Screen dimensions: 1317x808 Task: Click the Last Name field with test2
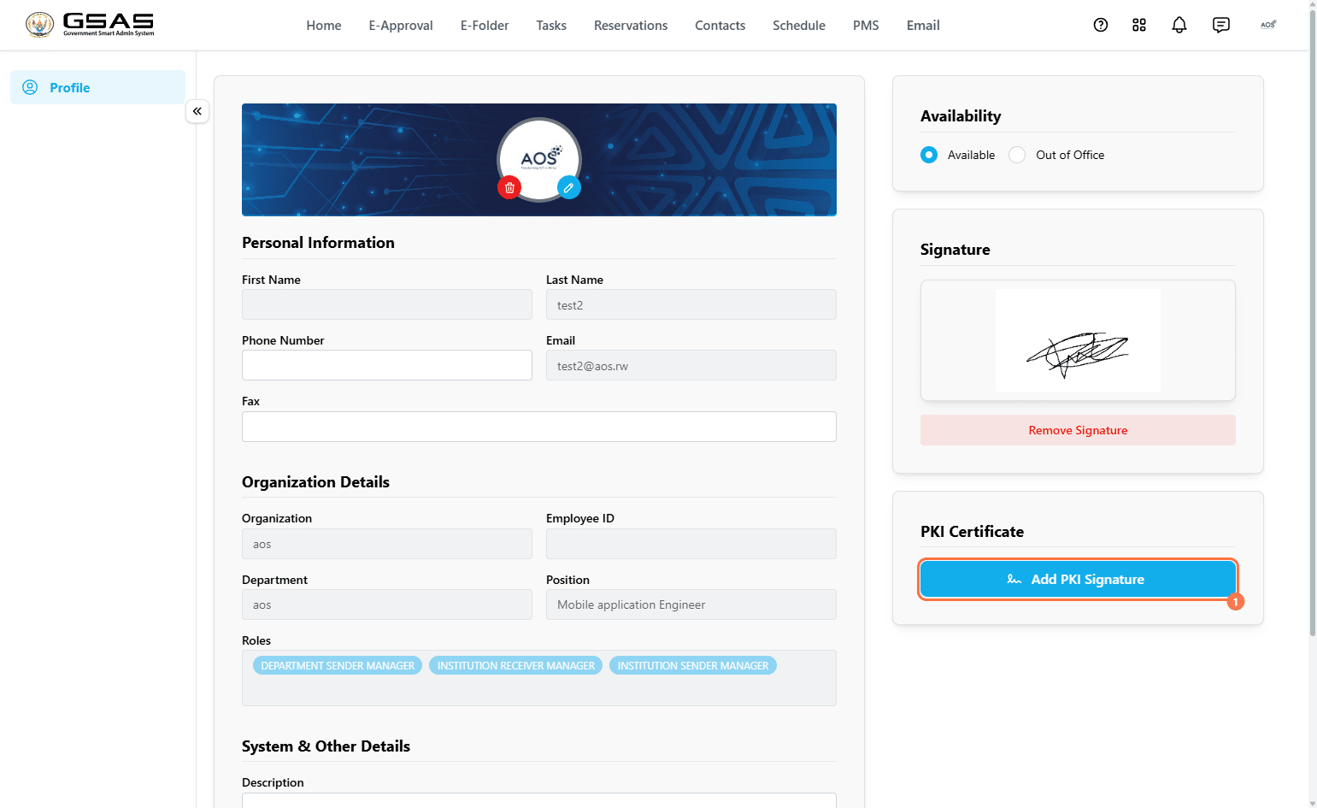pos(691,304)
